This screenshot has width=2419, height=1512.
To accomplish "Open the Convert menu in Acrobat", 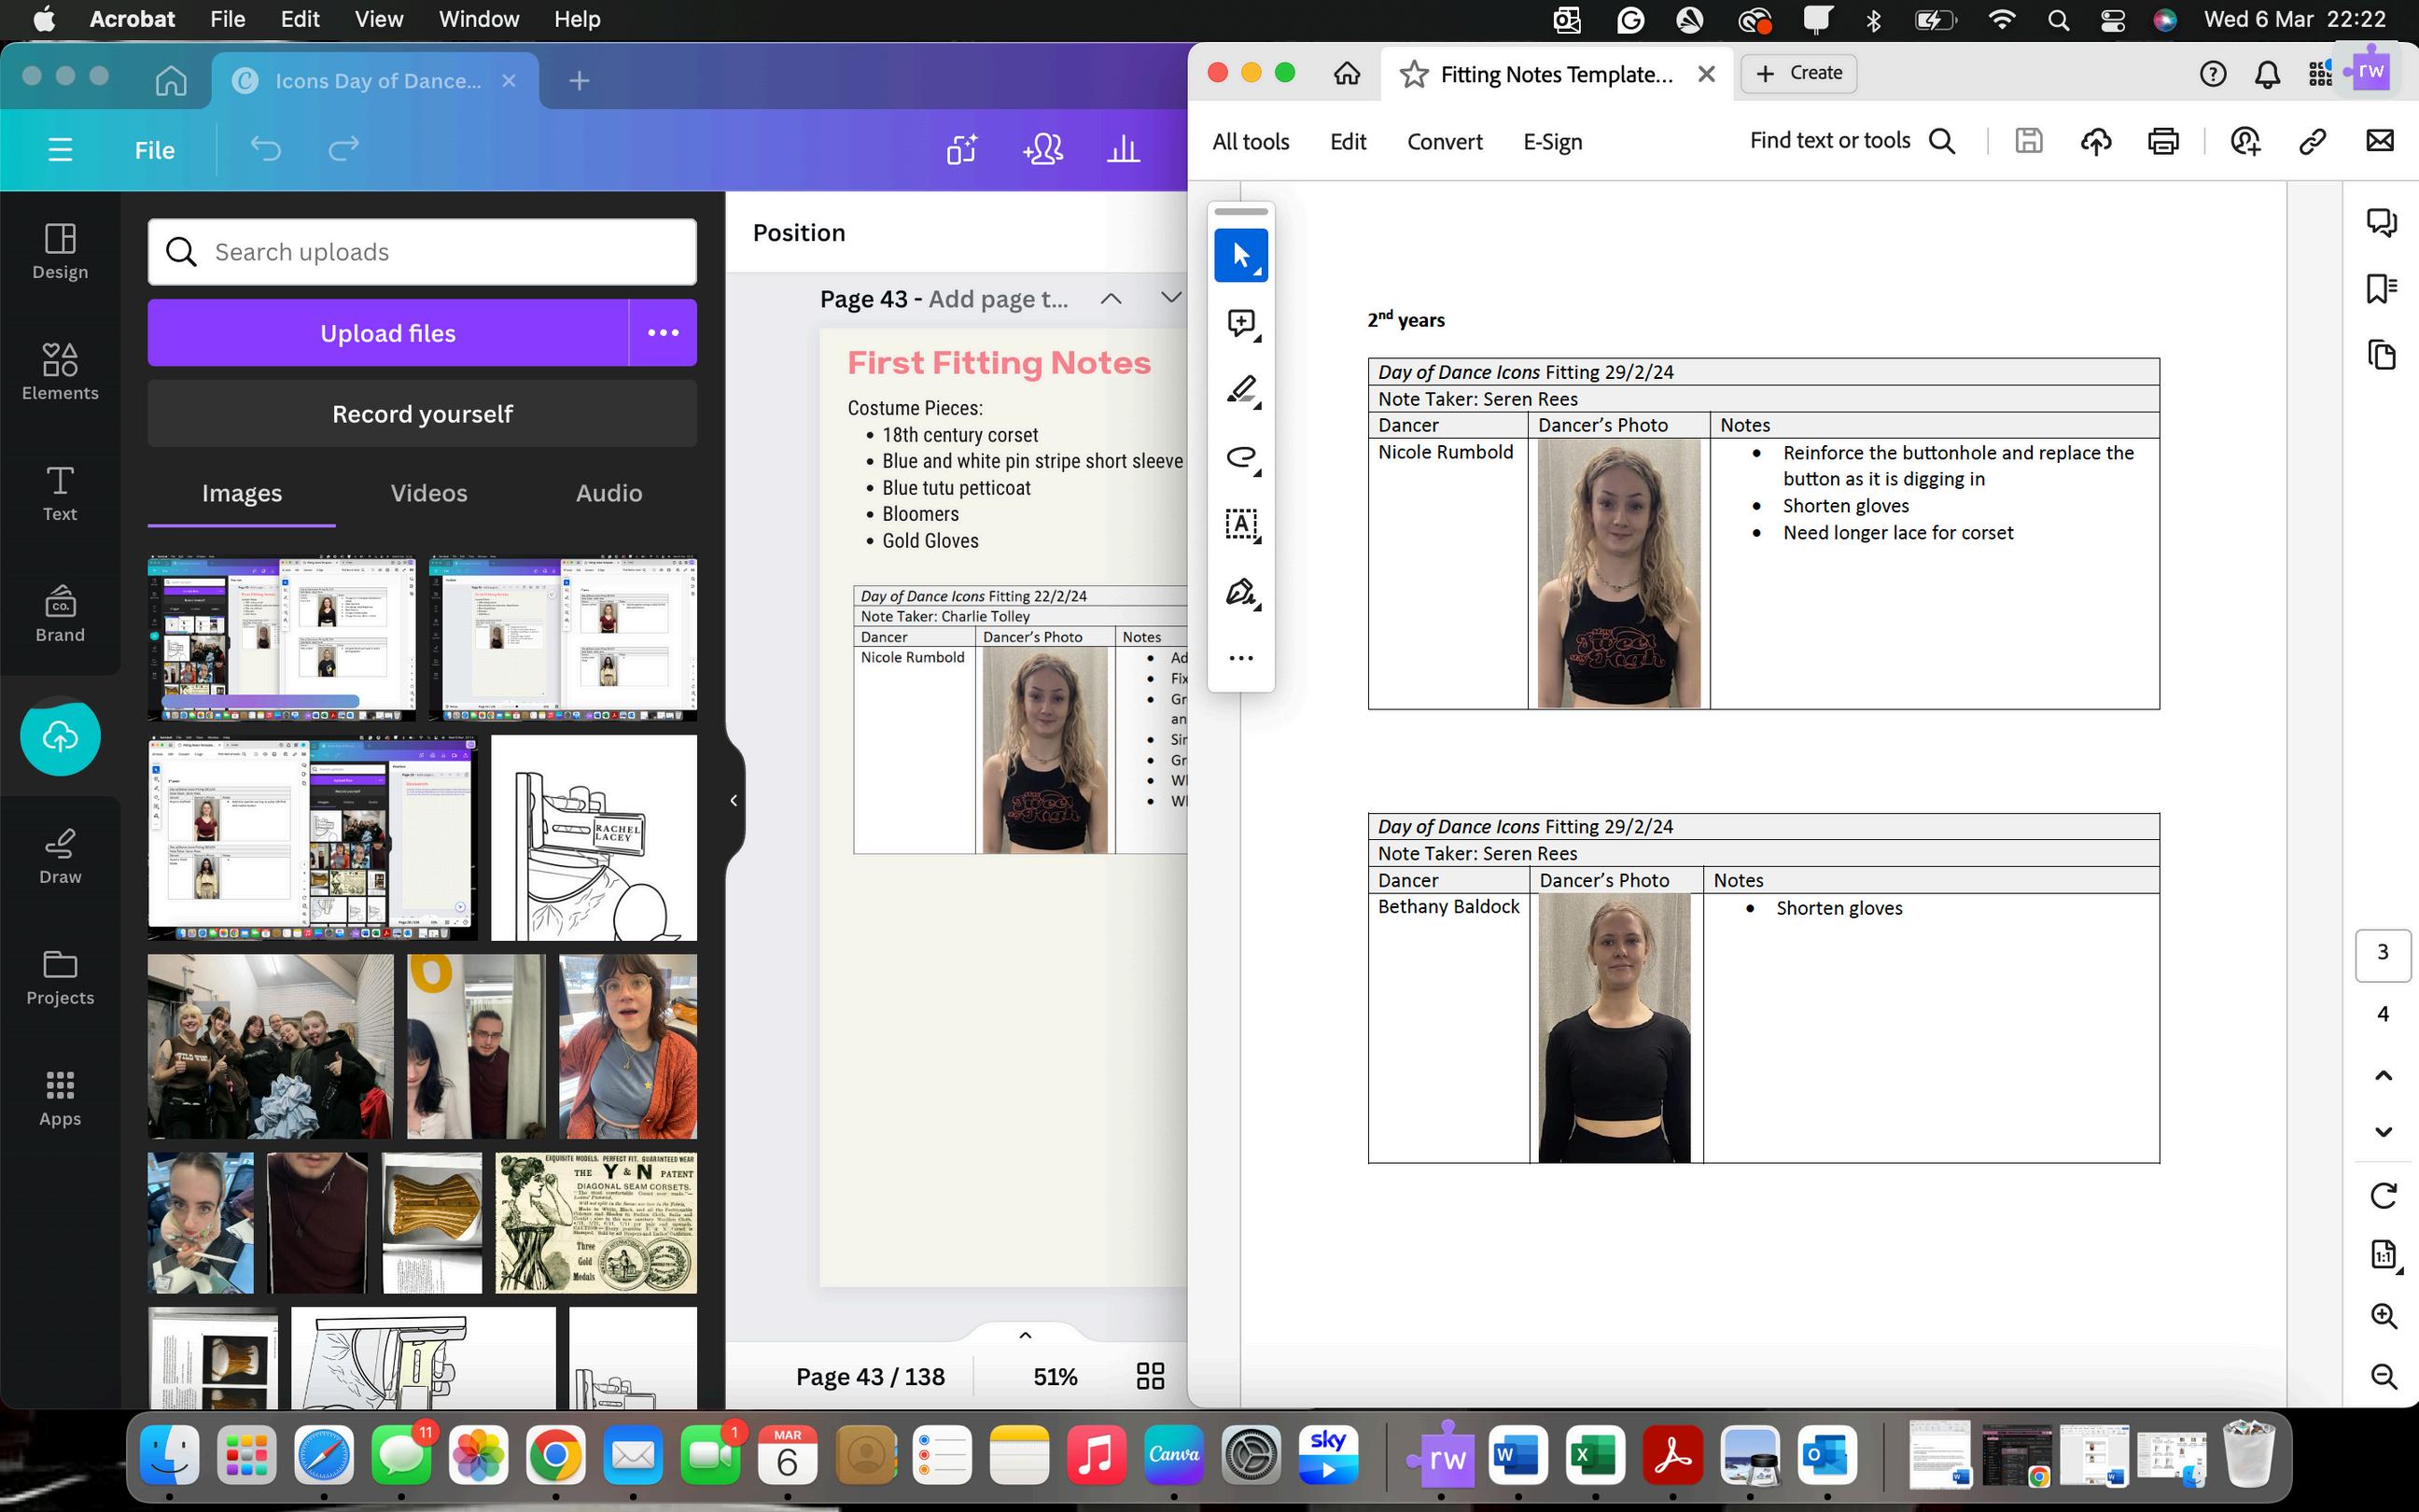I will 1444,142.
